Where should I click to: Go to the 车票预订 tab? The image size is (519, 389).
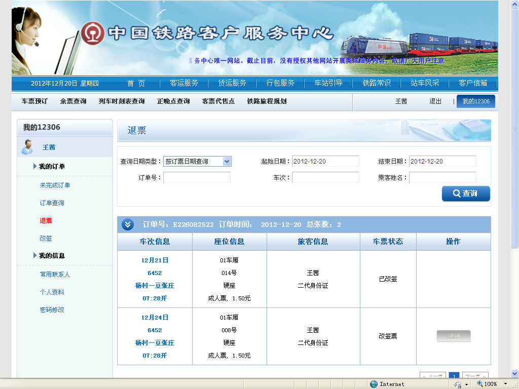tap(34, 101)
